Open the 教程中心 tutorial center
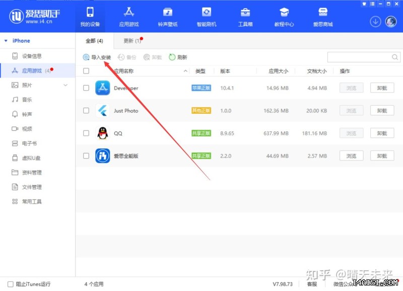The width and height of the screenshot is (403, 291). 284,16
